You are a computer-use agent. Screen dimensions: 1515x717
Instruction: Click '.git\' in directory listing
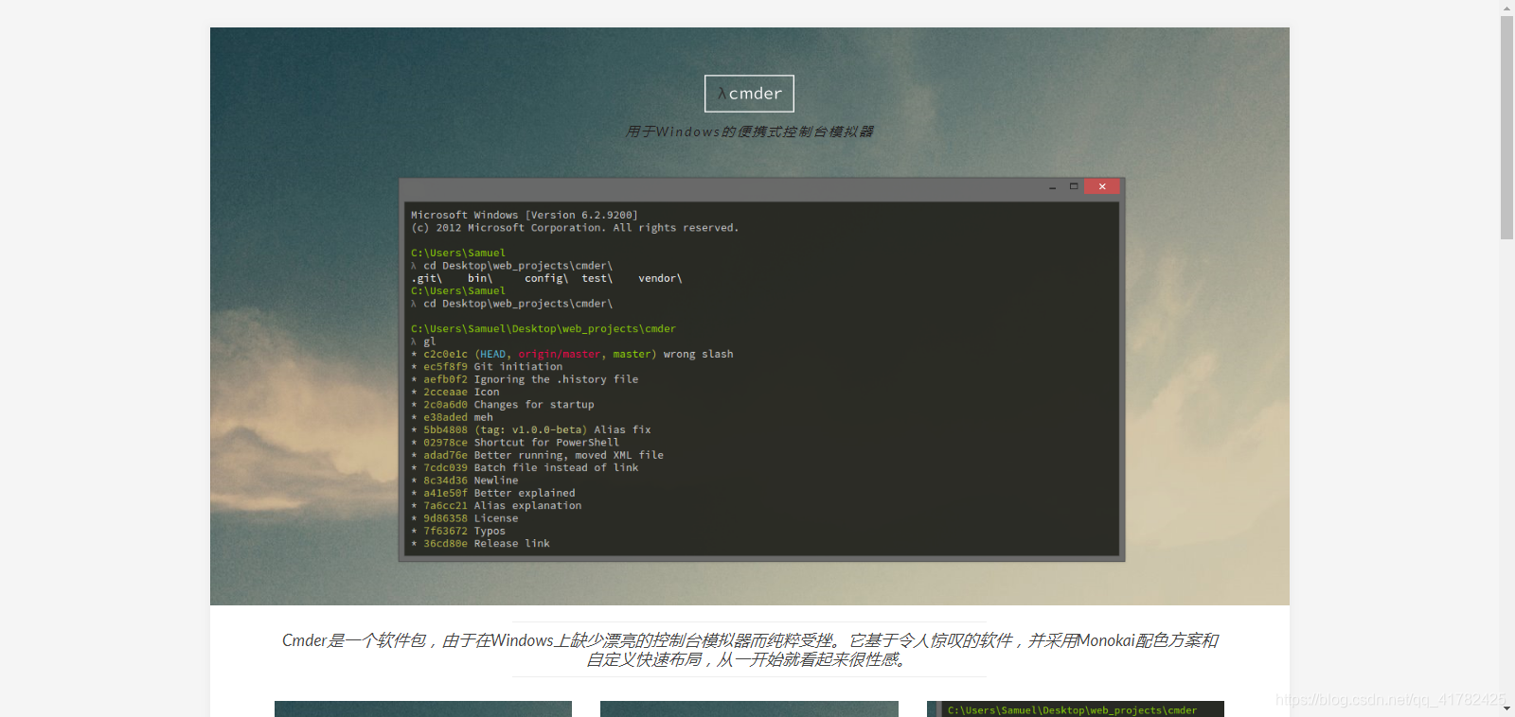coord(426,279)
